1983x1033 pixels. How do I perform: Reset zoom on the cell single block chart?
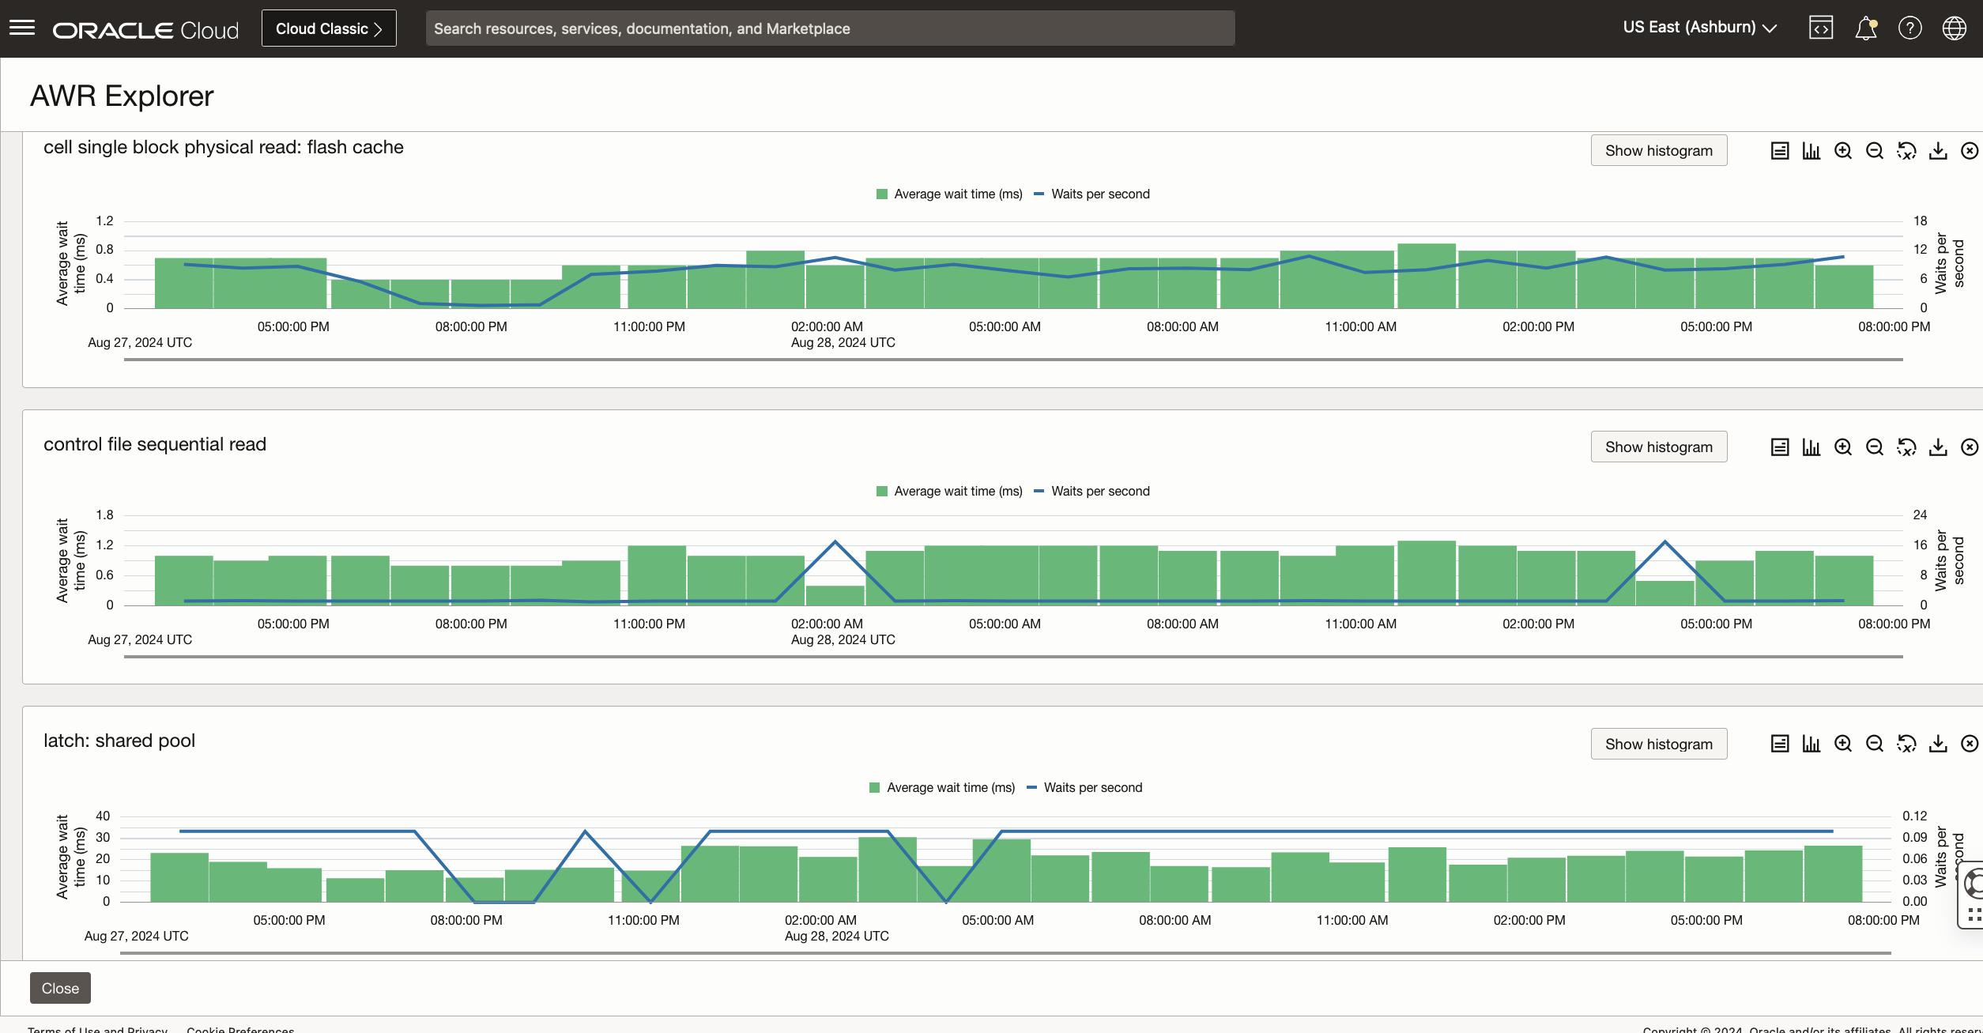click(x=1906, y=150)
